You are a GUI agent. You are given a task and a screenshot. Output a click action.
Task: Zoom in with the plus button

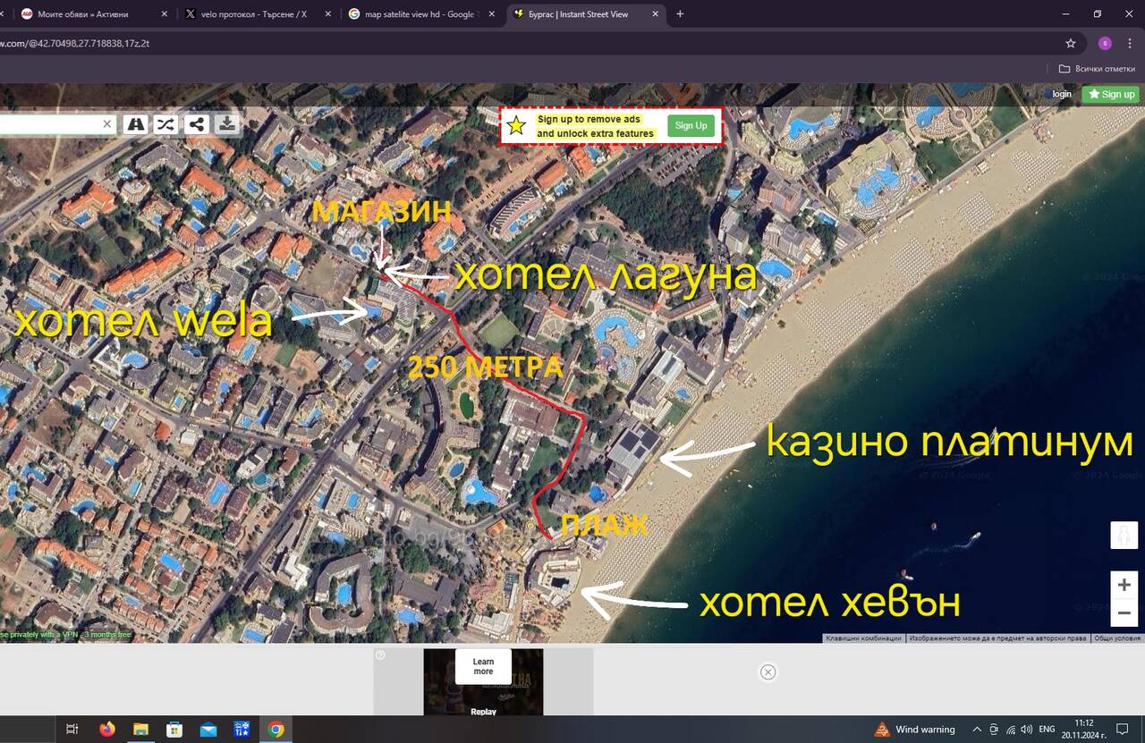[x=1124, y=585]
